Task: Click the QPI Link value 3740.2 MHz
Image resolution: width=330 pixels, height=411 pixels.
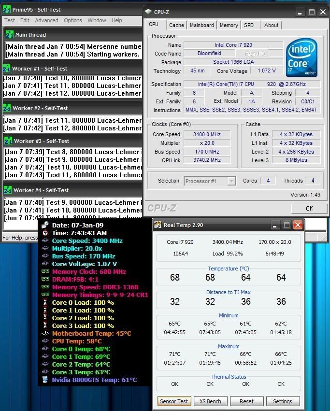Action: pos(207,160)
